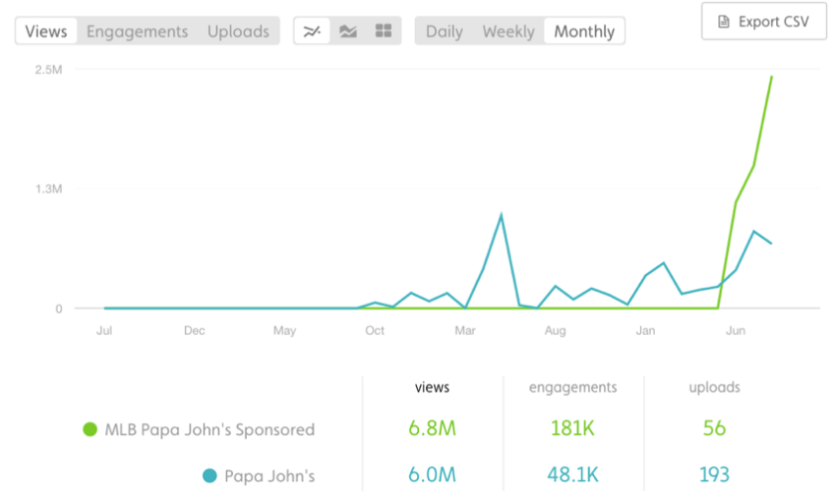
Task: Choose the Weekly interval option
Action: click(x=508, y=31)
